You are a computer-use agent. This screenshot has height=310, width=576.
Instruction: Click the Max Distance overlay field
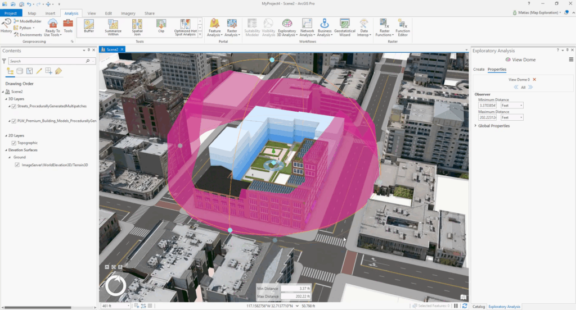296,297
